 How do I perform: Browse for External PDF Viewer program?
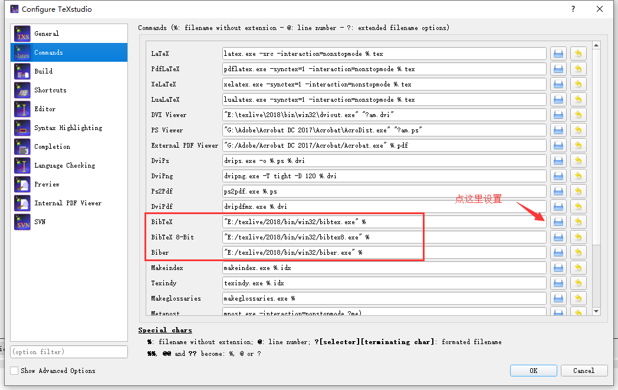click(558, 145)
